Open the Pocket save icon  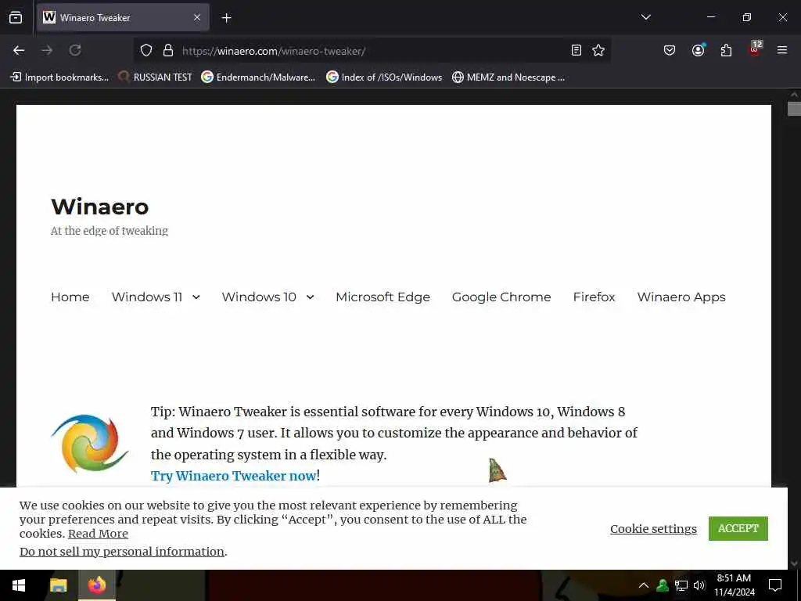[670, 50]
